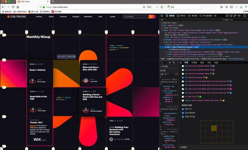Viewport: 248px width, 150px height.
Task: Collapse the body#top element node
Action: pos(162,30)
